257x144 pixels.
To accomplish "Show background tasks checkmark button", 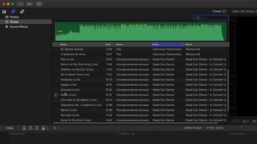I will click(39, 4).
